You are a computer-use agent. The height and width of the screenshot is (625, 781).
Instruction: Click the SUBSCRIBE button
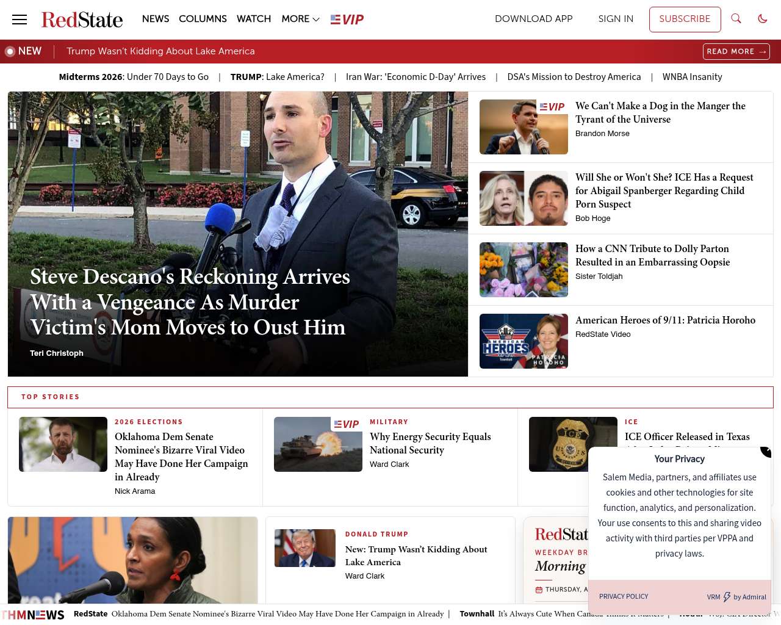(x=685, y=20)
